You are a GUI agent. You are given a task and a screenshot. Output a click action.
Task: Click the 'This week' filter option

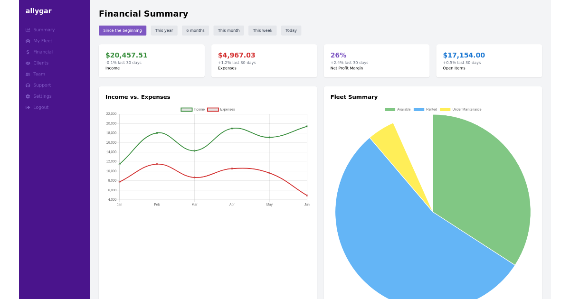[x=262, y=30]
